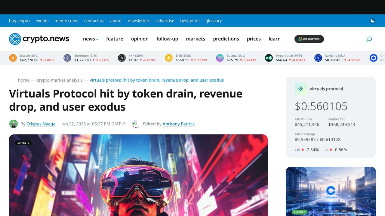Screen dimensions: 385x216
Task: Click the editor avatar beside Edited by
Action: tap(135, 124)
